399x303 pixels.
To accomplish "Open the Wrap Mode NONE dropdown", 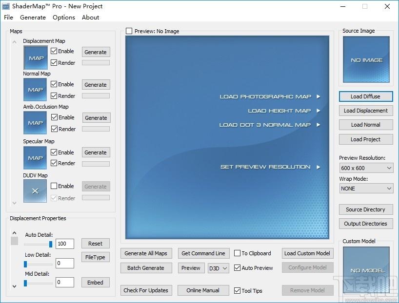I will click(366, 189).
